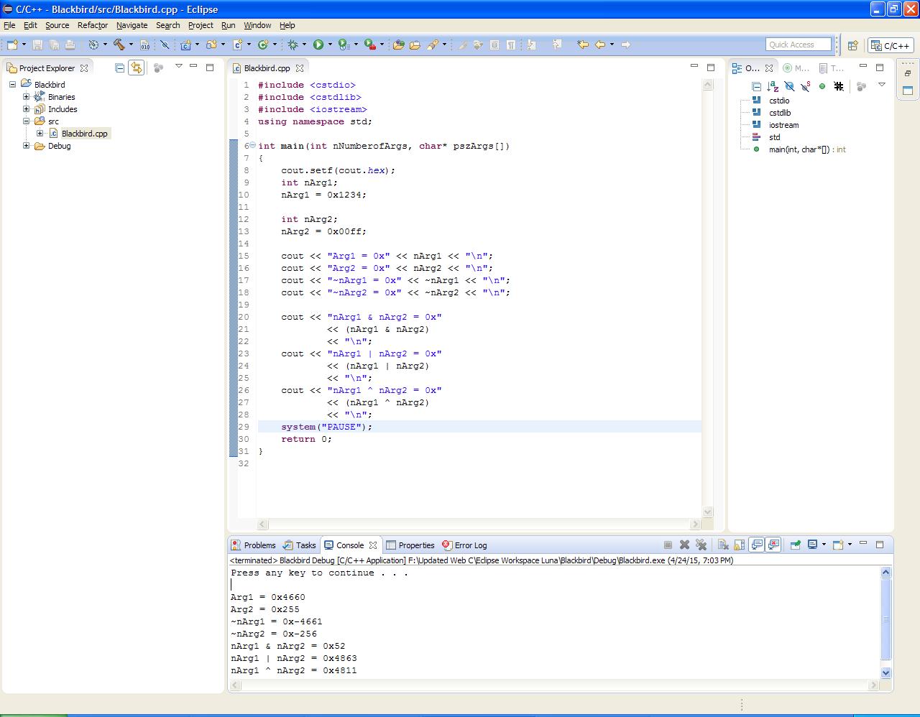Pin the Console view

tap(795, 545)
